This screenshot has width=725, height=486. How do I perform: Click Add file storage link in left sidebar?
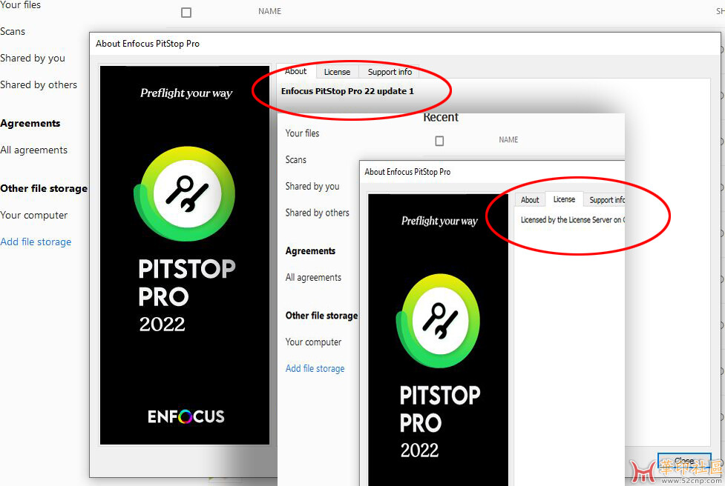click(36, 242)
